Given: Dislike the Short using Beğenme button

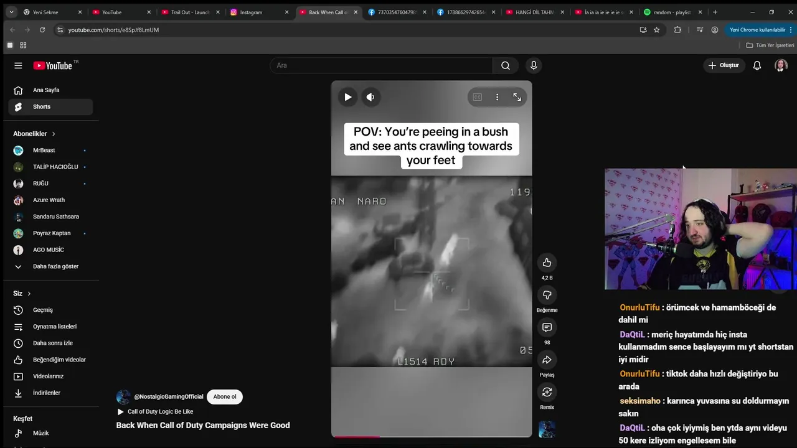Looking at the screenshot, I should 547,295.
